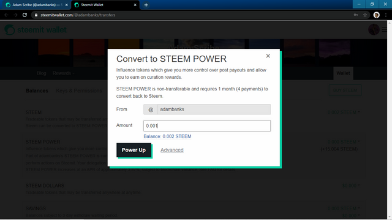Click the @ symbol in From field
Image resolution: width=392 pixels, height=220 pixels.
point(151,109)
